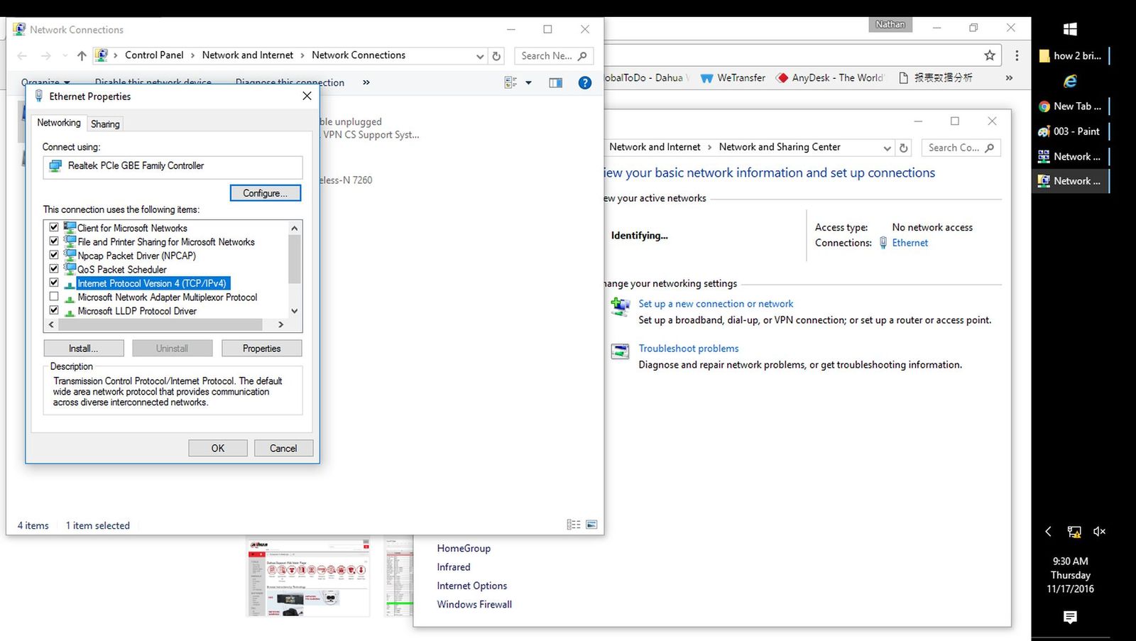
Task: Switch to the Sharing tab
Action: (105, 124)
